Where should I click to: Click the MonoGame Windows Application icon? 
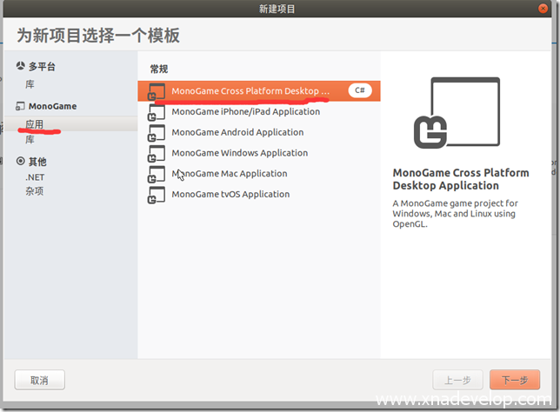click(x=157, y=153)
